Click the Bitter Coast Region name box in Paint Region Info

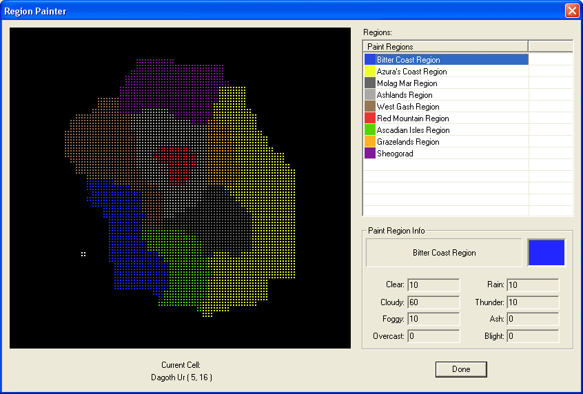(444, 253)
